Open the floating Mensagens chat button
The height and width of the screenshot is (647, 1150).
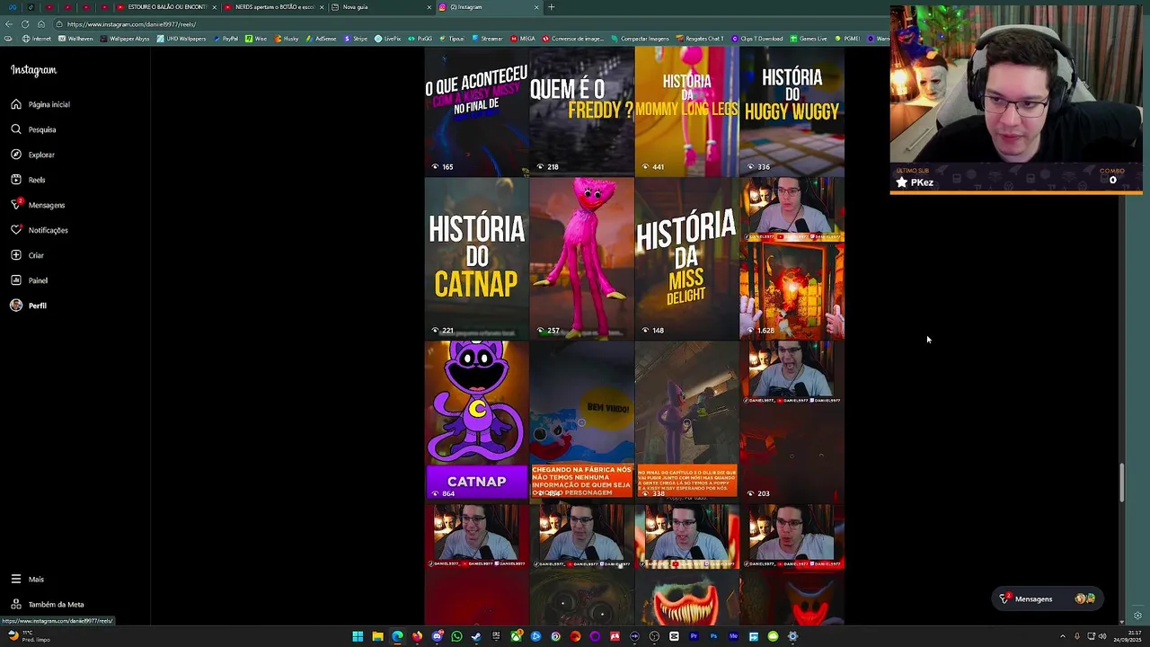click(x=1047, y=598)
